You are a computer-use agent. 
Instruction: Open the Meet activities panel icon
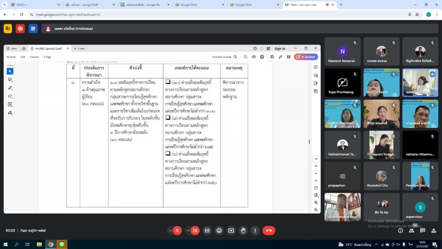click(433, 231)
